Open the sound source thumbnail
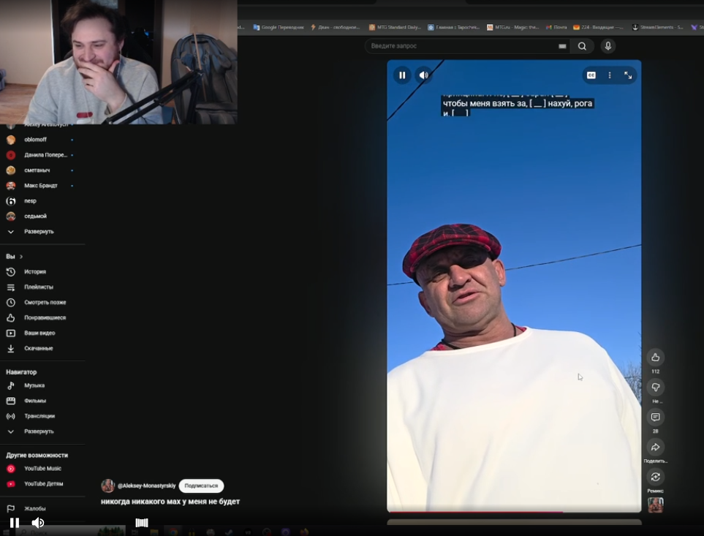704x536 pixels. pyautogui.click(x=656, y=505)
